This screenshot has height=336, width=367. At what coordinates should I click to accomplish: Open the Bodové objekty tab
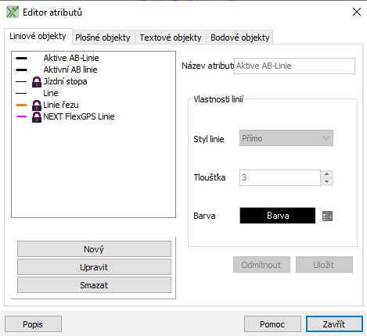[x=240, y=38]
